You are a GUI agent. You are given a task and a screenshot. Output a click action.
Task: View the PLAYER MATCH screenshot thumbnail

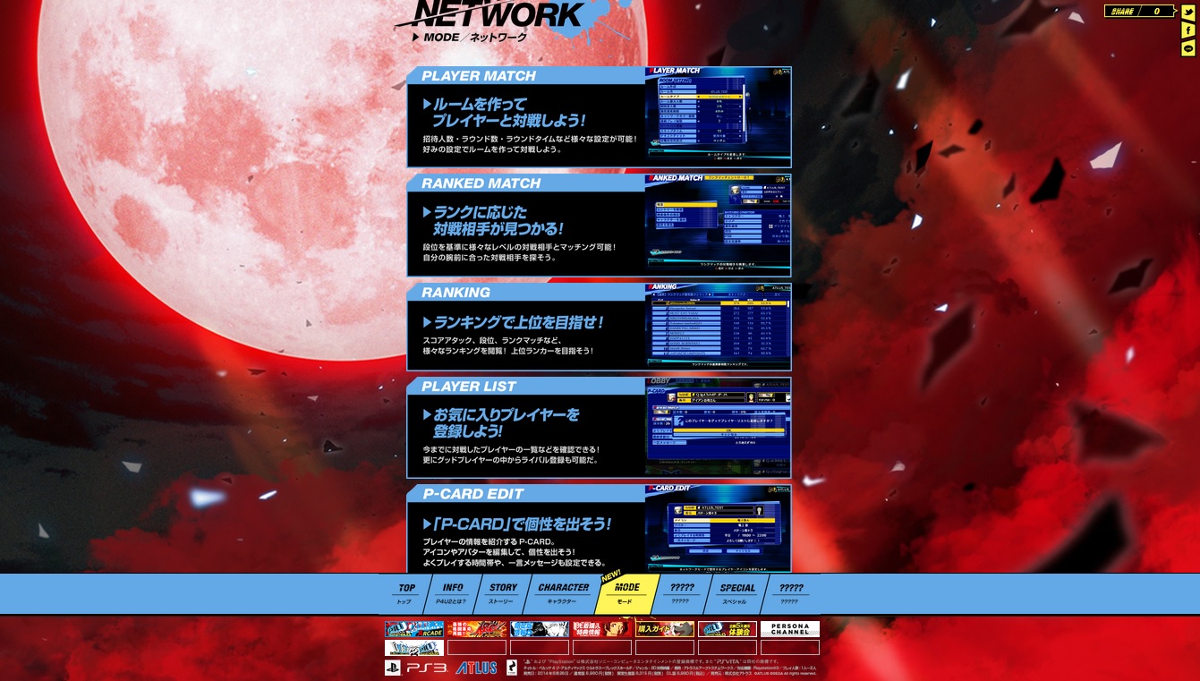tap(719, 116)
